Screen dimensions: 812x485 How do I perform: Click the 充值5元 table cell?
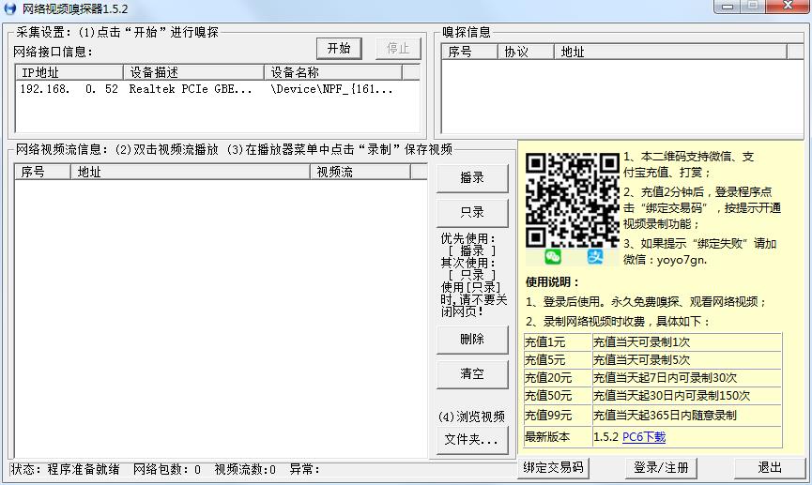click(x=558, y=359)
